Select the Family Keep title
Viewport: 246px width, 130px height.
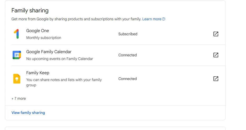(38, 73)
